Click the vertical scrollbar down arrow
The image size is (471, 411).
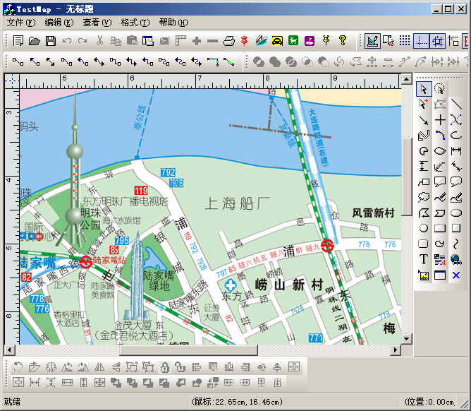[x=406, y=339]
